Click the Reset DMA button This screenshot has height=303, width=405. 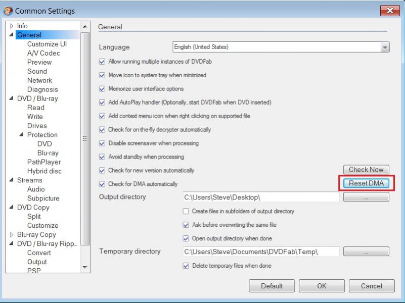pyautogui.click(x=366, y=183)
